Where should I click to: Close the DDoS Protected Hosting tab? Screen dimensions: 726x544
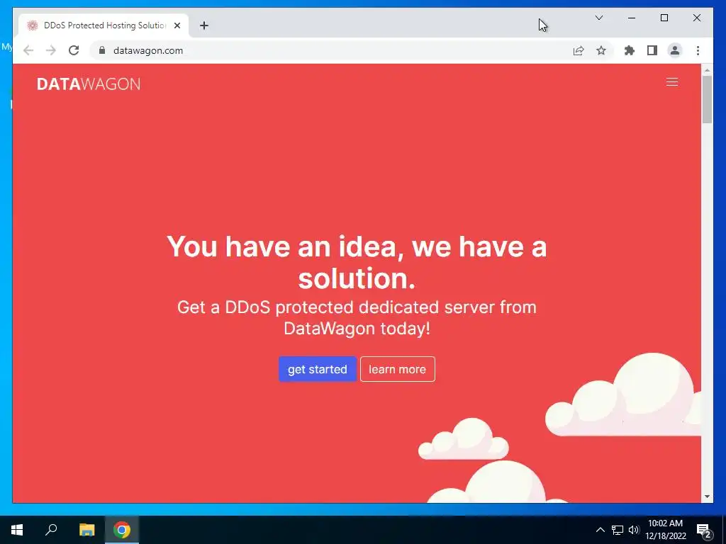pos(177,25)
